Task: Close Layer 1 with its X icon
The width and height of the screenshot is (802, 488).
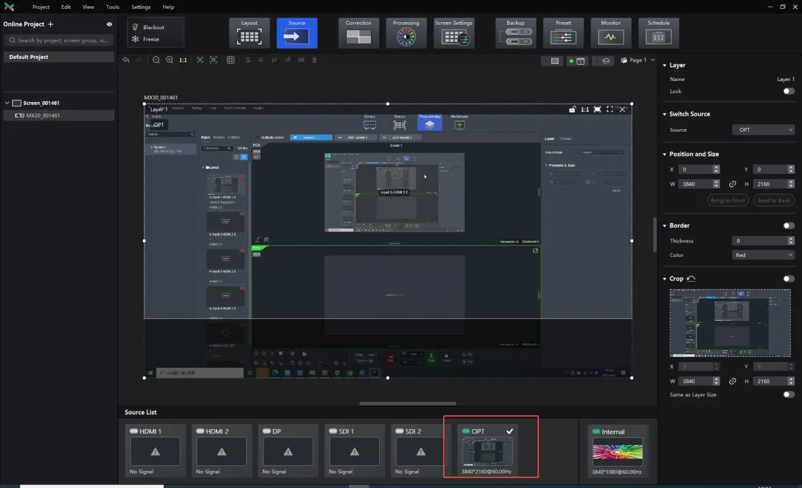Action: coord(622,109)
